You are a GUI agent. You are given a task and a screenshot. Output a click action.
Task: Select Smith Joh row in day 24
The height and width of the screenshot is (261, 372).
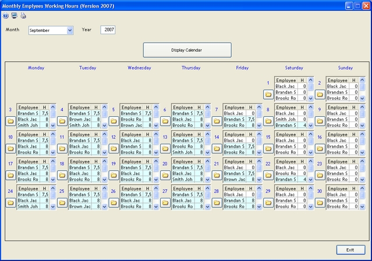pyautogui.click(x=33, y=206)
